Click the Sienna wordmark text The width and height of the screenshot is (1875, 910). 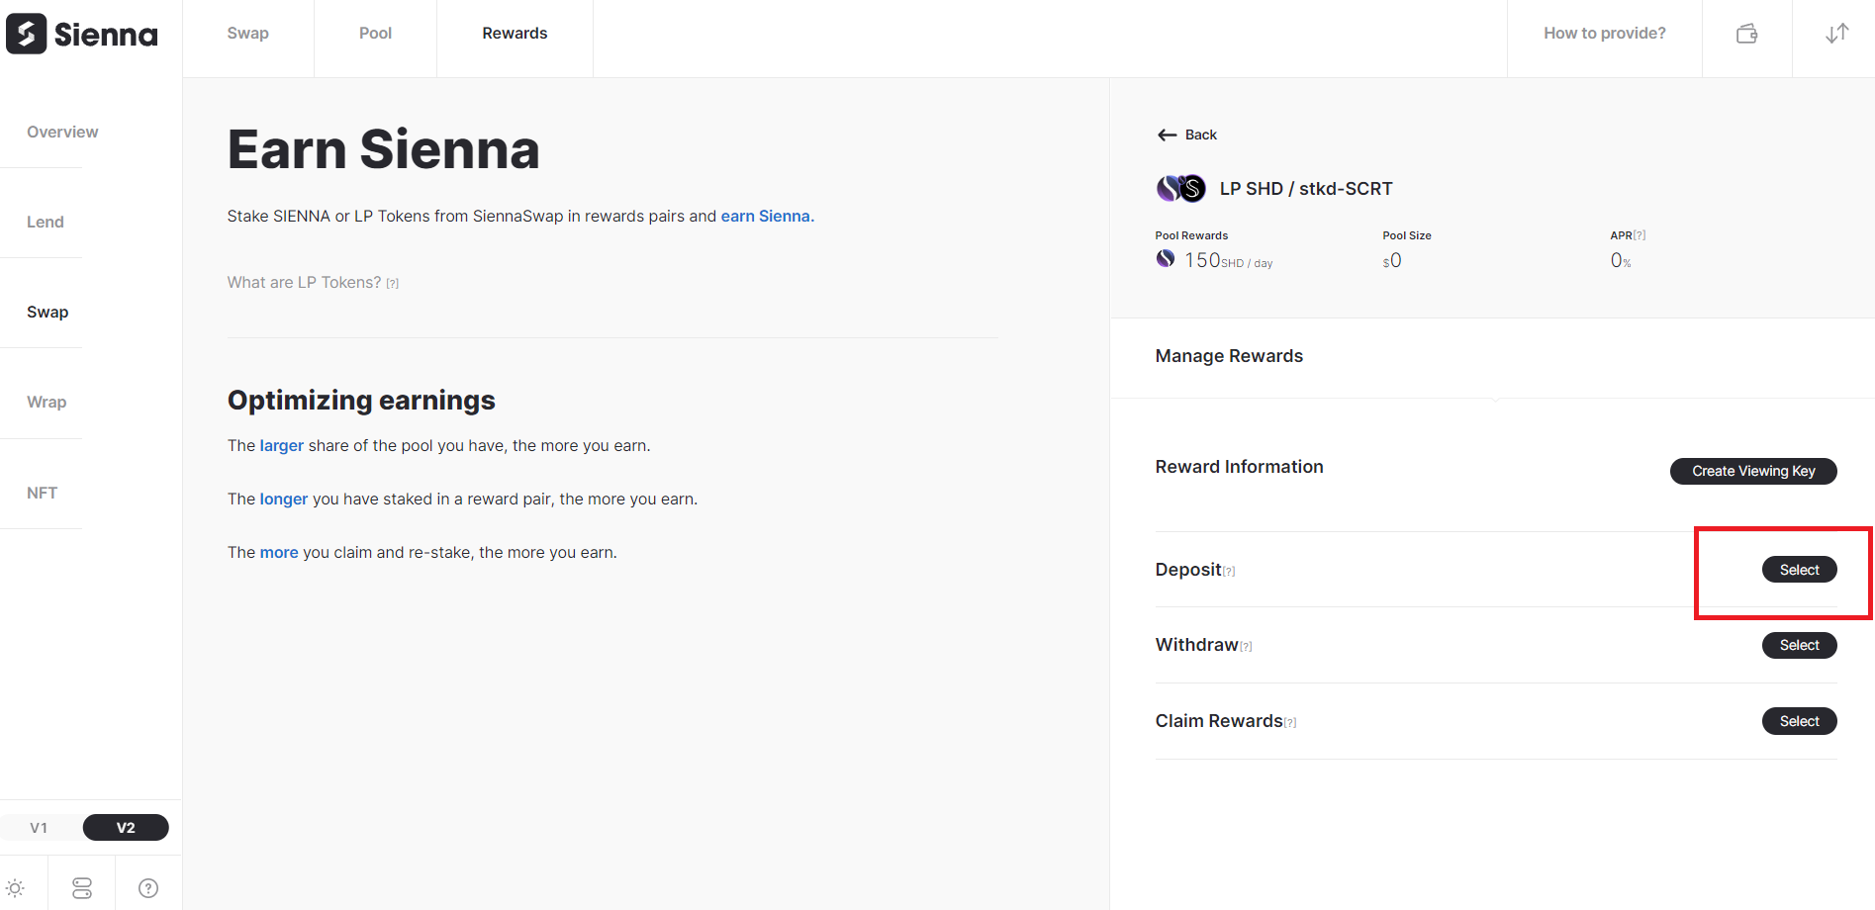(106, 36)
